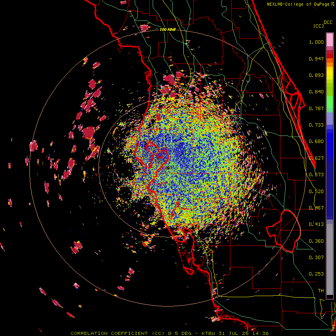The width and height of the screenshot is (336, 336).
Task: Select the 1.000 value on the scale
Action: [x=316, y=42]
